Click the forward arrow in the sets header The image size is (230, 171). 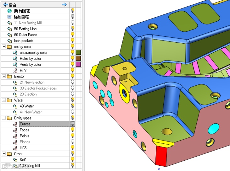click(x=65, y=5)
